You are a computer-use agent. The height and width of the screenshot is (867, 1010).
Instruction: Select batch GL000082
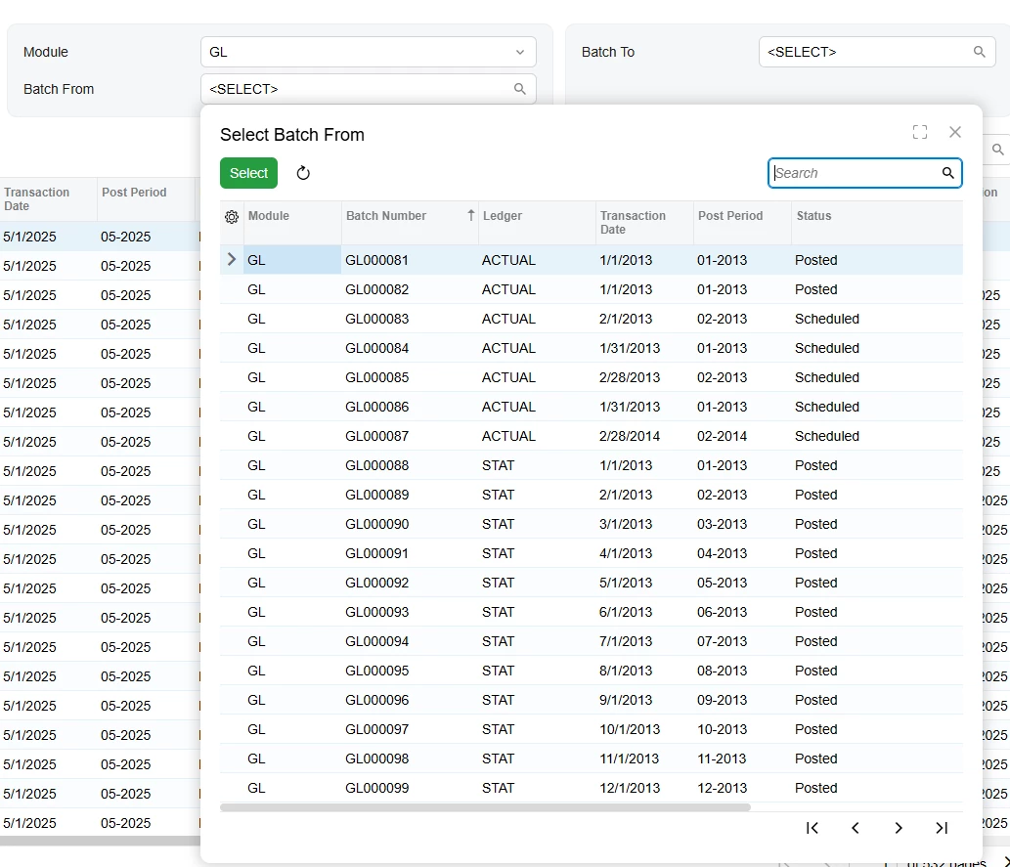592,289
